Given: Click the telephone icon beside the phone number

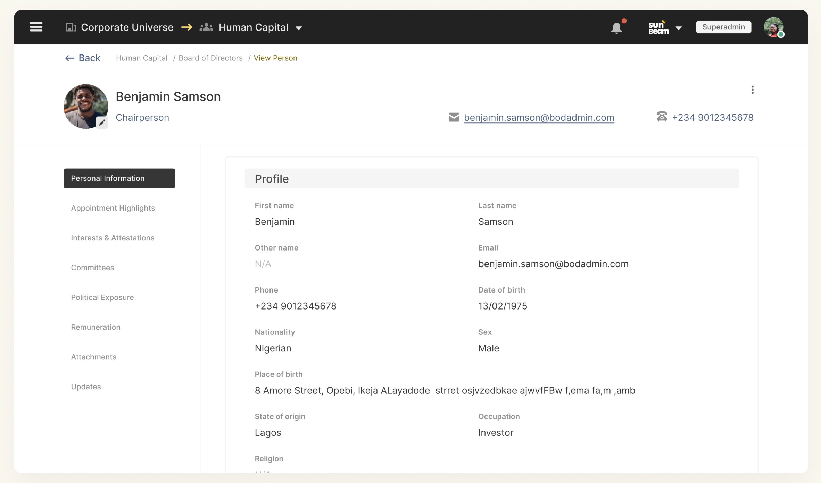Looking at the screenshot, I should click(x=662, y=117).
